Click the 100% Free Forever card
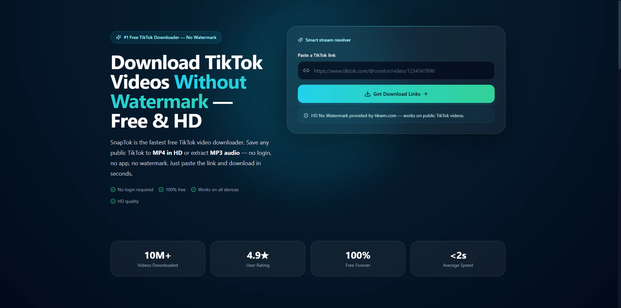Viewport: 621px width, 308px height. (358, 259)
